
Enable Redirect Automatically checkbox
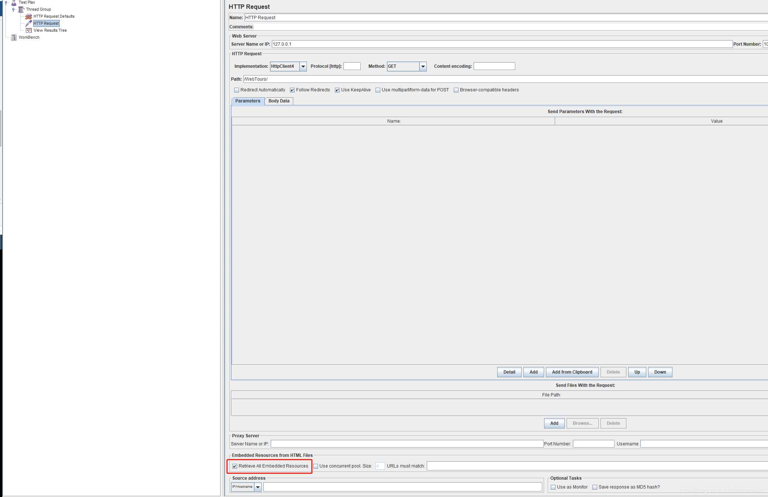tap(237, 90)
